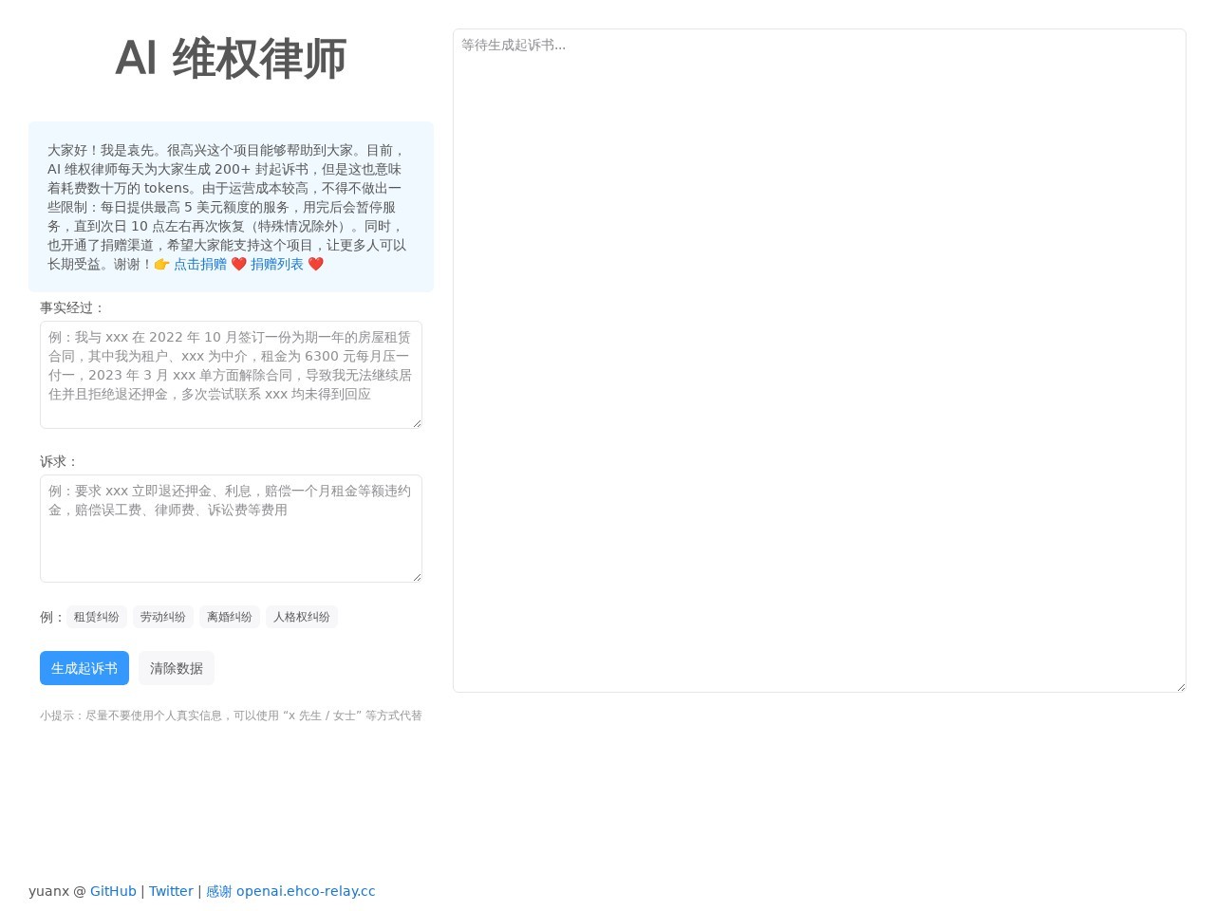The height and width of the screenshot is (911, 1215).
Task: Select the 离婚纠纷 example chip
Action: coord(229,617)
